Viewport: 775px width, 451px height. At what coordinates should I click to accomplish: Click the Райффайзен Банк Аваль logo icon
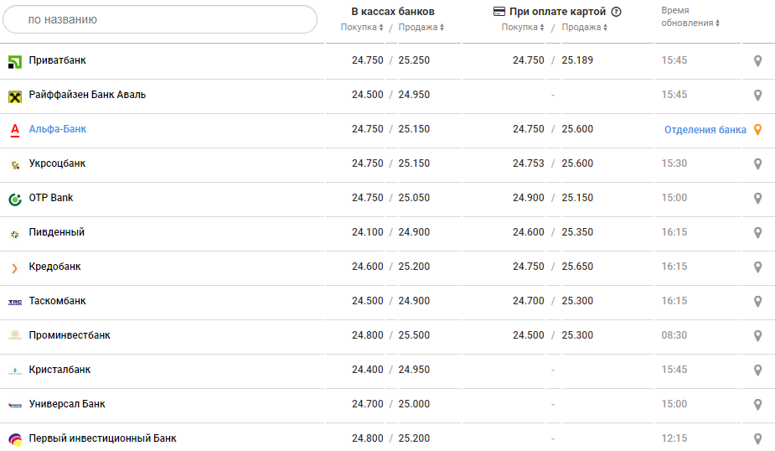coord(15,96)
